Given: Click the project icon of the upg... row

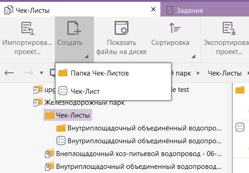Looking at the screenshot, I should click(x=38, y=89).
